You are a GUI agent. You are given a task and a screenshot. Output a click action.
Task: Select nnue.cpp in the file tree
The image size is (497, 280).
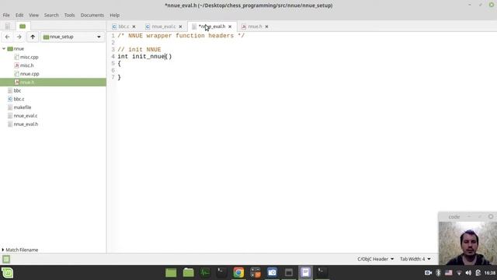30,74
